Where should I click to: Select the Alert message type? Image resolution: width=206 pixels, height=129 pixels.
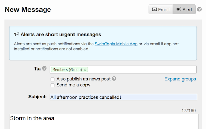click(x=184, y=10)
